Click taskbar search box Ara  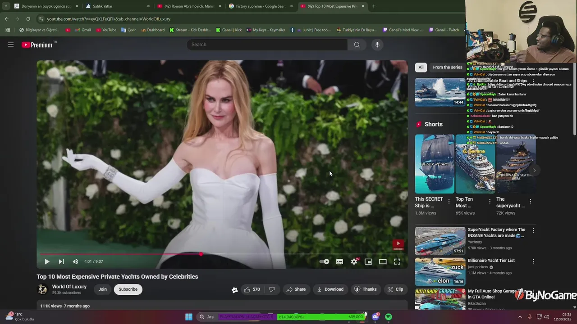pyautogui.click(x=207, y=317)
